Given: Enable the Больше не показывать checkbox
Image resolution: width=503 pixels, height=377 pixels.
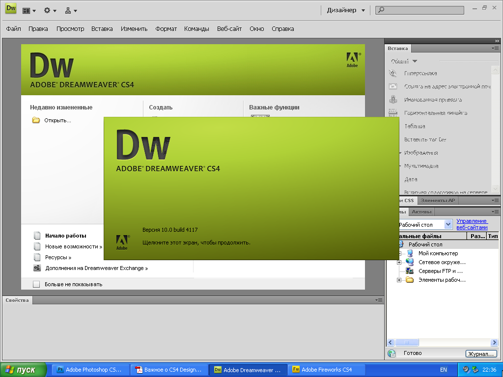Looking at the screenshot, I should [36, 284].
